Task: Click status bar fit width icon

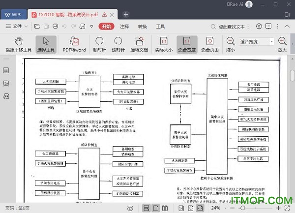Action: (x=200, y=208)
